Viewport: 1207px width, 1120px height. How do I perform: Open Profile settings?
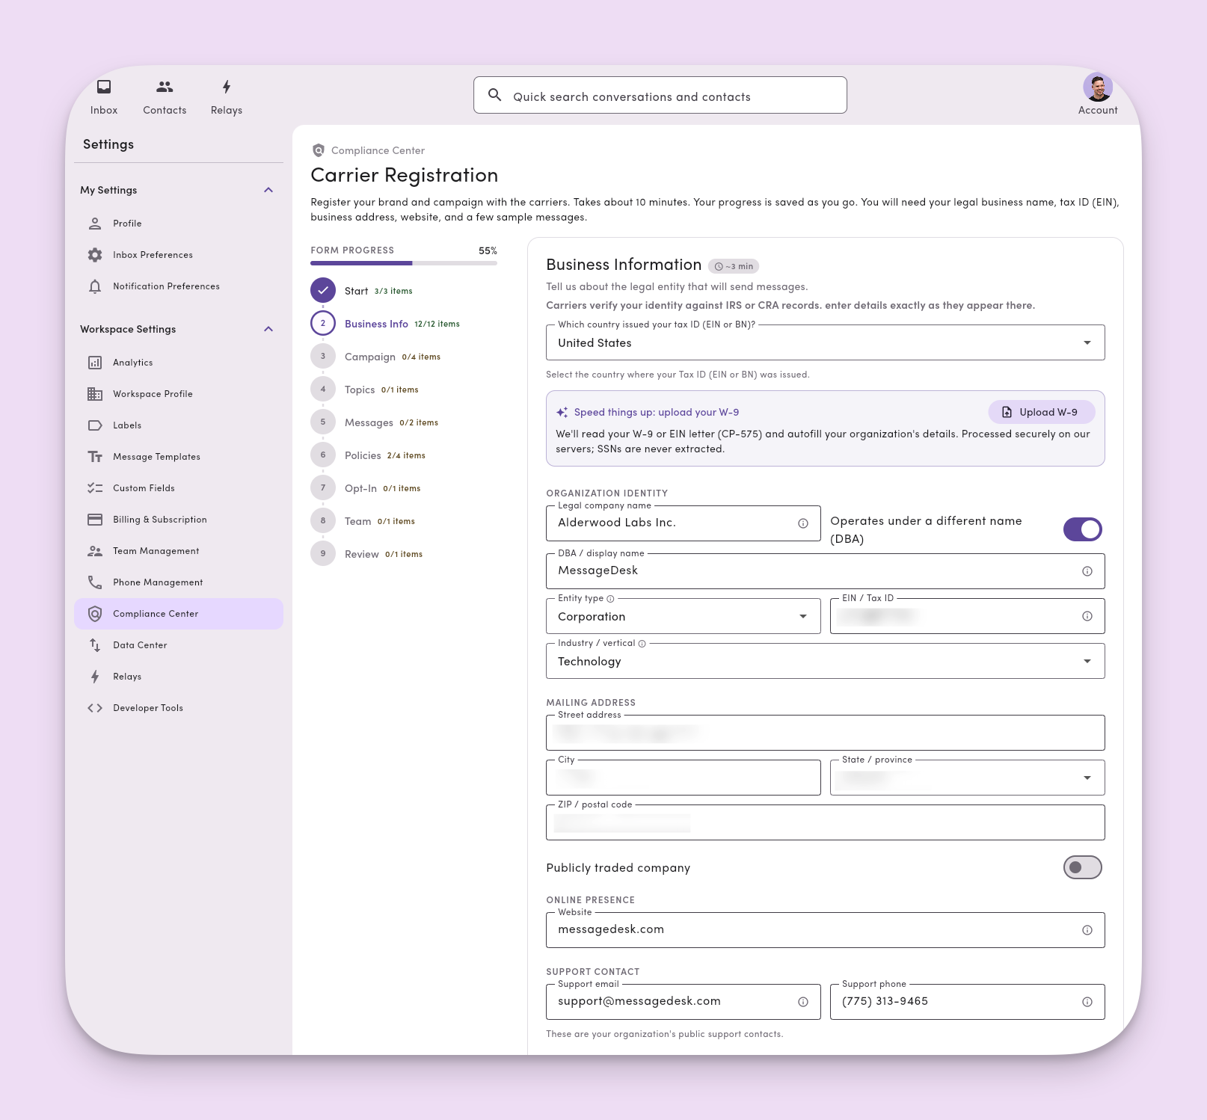(178, 224)
